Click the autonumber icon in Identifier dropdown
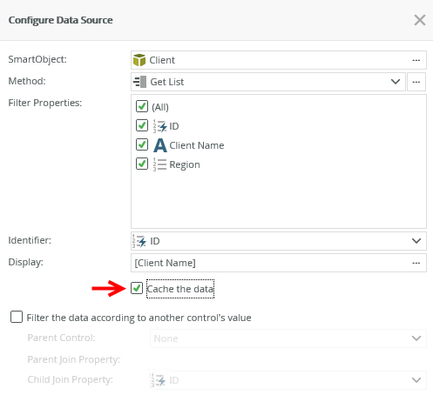 pyautogui.click(x=139, y=241)
